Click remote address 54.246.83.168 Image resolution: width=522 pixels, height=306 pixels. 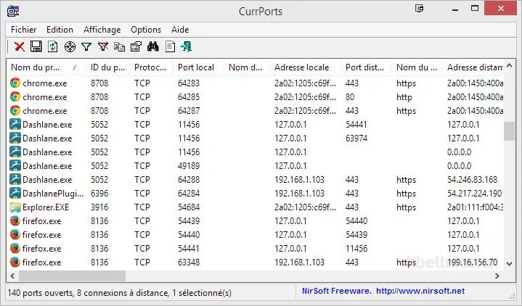tap(472, 180)
